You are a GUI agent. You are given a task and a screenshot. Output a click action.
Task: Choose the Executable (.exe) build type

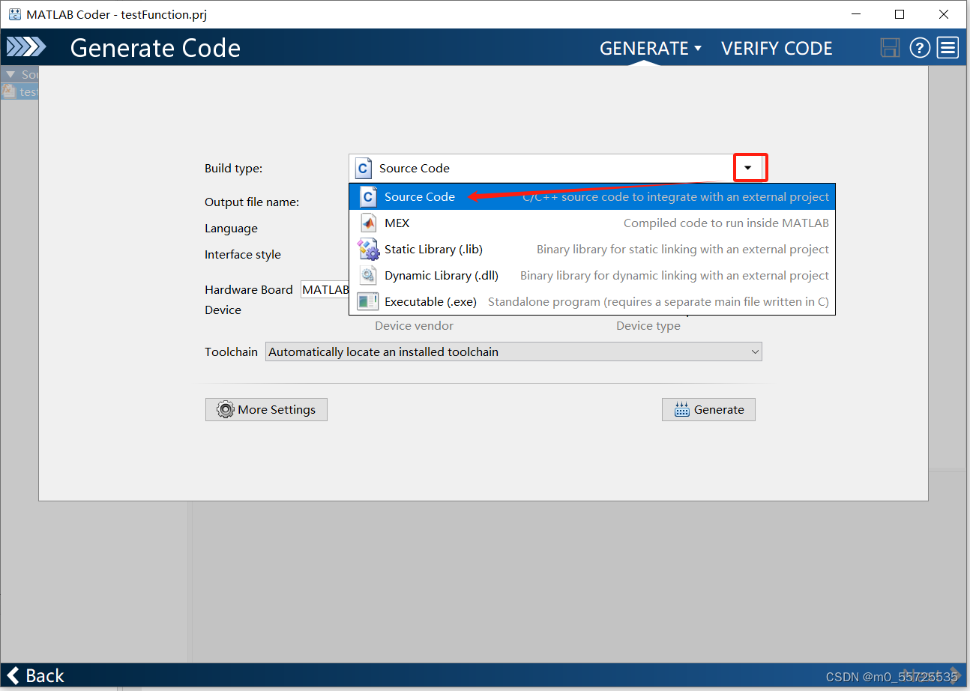pos(430,301)
